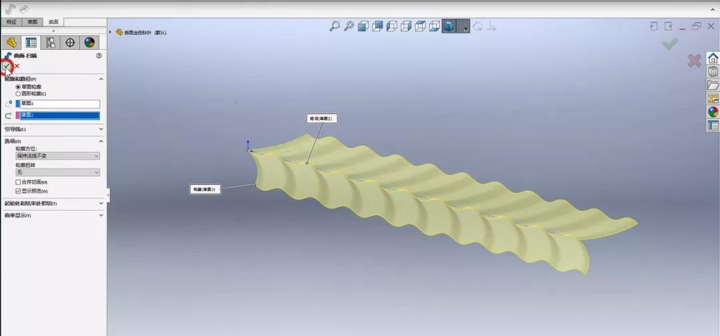Open the File Explorer folder tab
The height and width of the screenshot is (336, 720).
coord(713,85)
